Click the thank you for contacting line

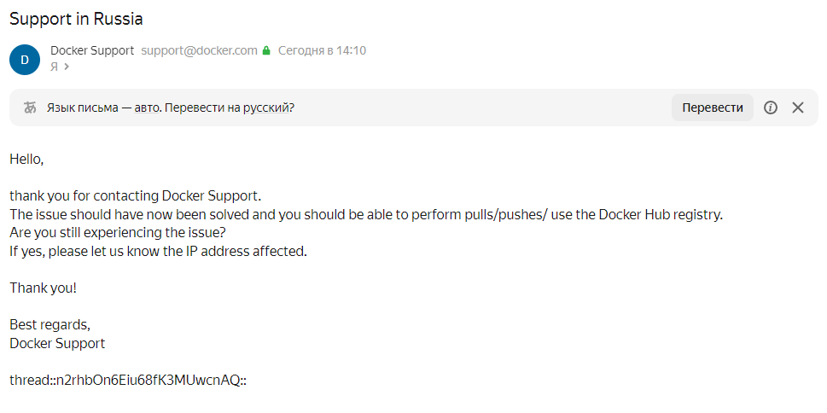135,195
